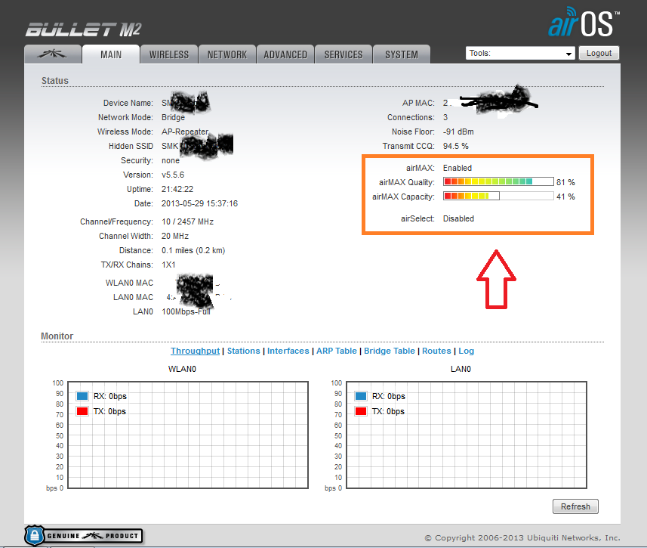This screenshot has width=647, height=548.
Task: Open the ARP Table link
Action: point(336,351)
